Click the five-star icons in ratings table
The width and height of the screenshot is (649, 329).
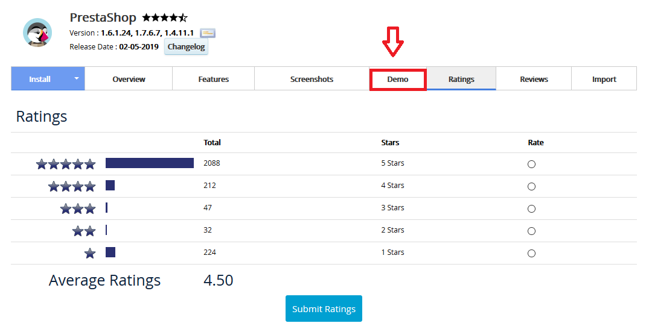click(66, 164)
